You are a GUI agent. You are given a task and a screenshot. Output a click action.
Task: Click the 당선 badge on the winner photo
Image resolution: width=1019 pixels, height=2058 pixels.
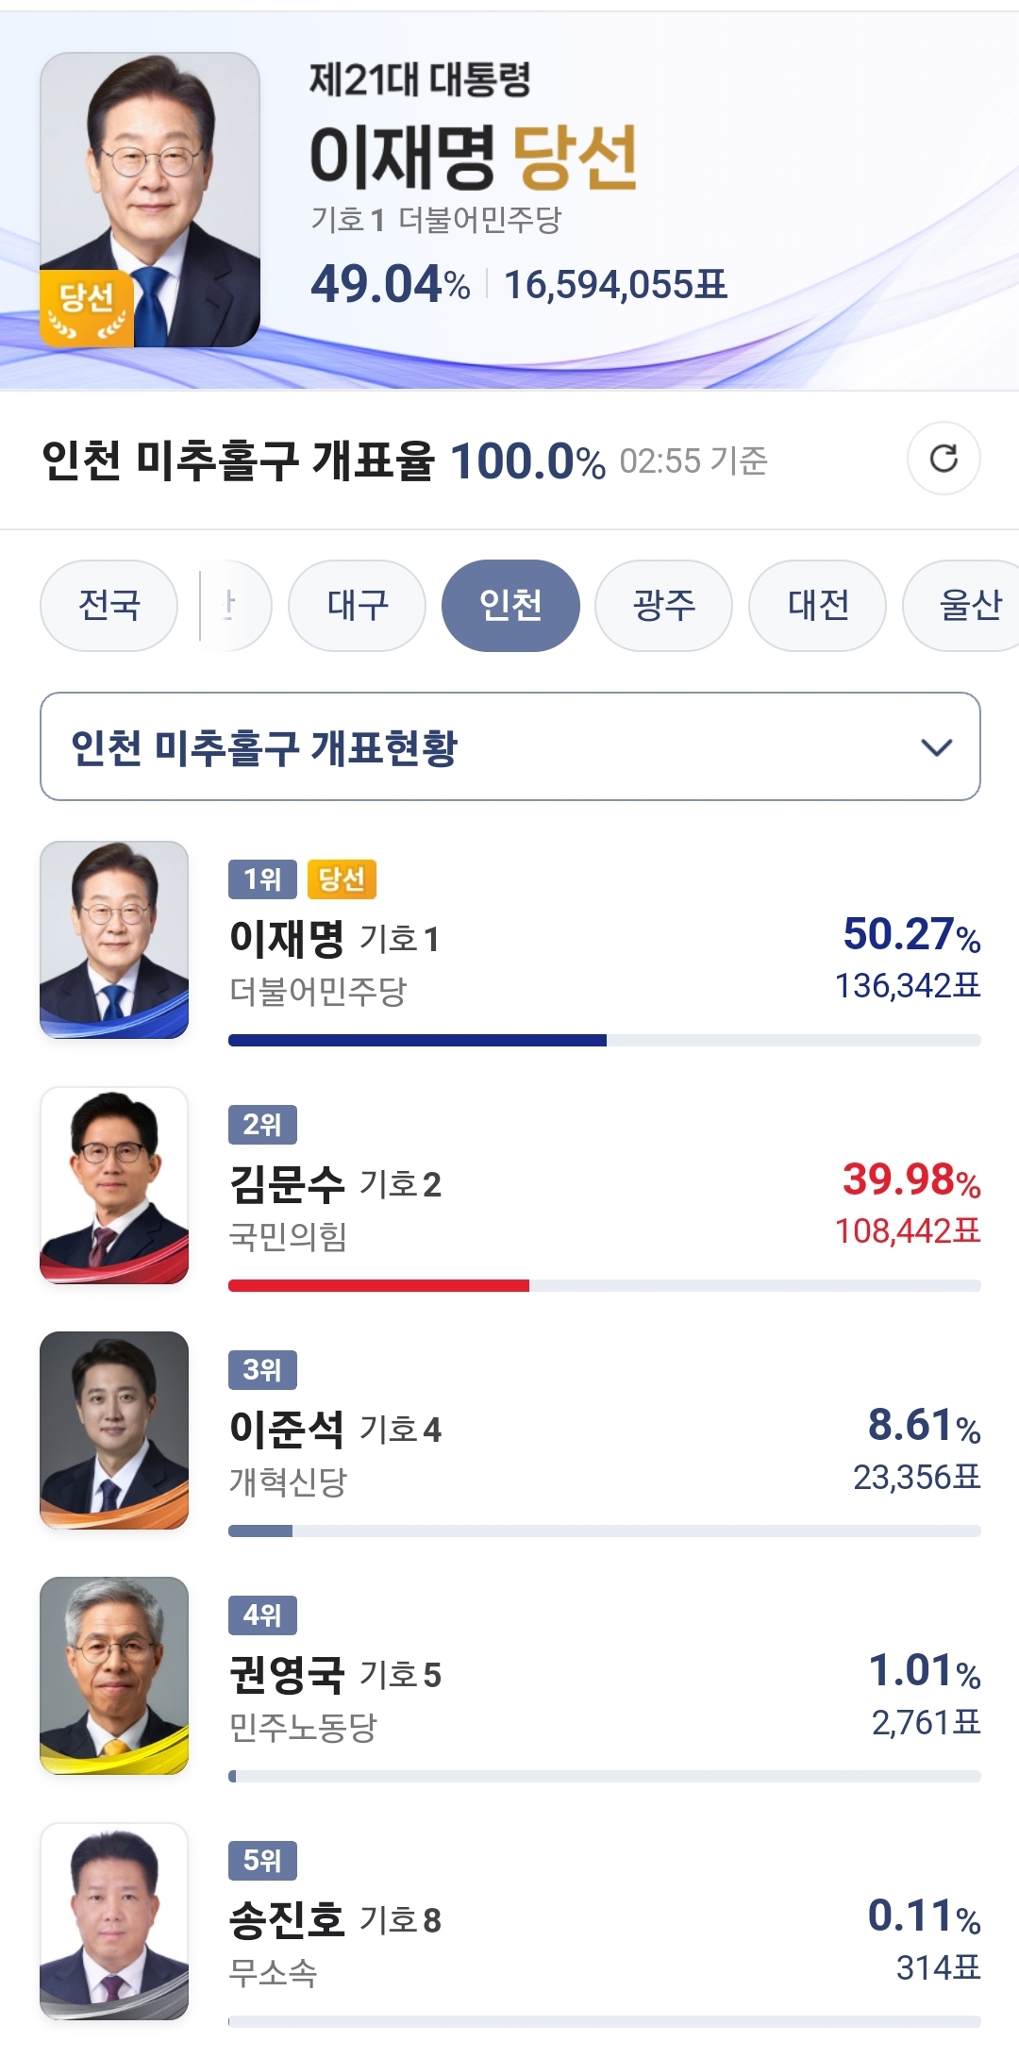[86, 308]
